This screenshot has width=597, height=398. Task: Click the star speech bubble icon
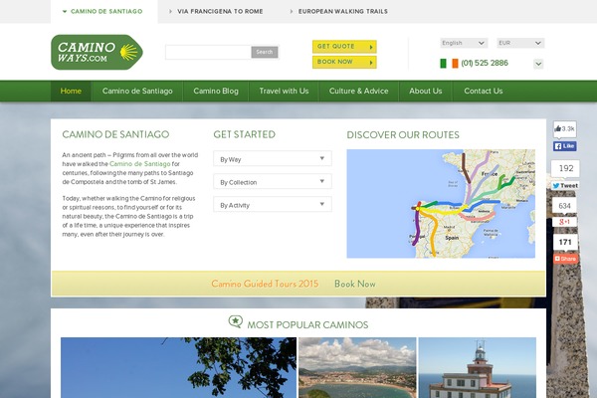(x=235, y=321)
